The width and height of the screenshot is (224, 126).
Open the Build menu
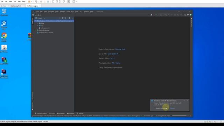68,12
